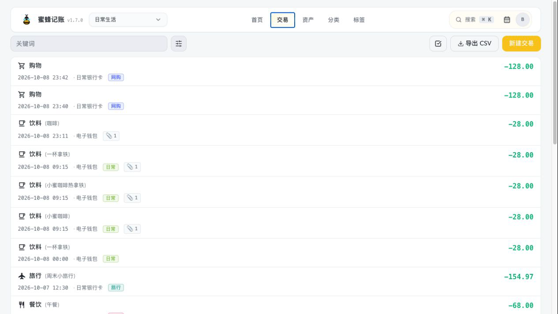Screen dimensions: 558x314
Task: Open attachment badge on 饮料 (小蜜咖啡) row
Action: tap(132, 229)
